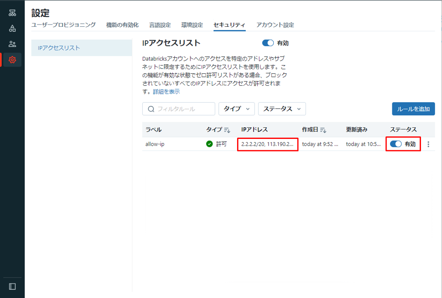The image size is (442, 298).
Task: Click the settings gear icon in sidebar
Action: tap(13, 59)
